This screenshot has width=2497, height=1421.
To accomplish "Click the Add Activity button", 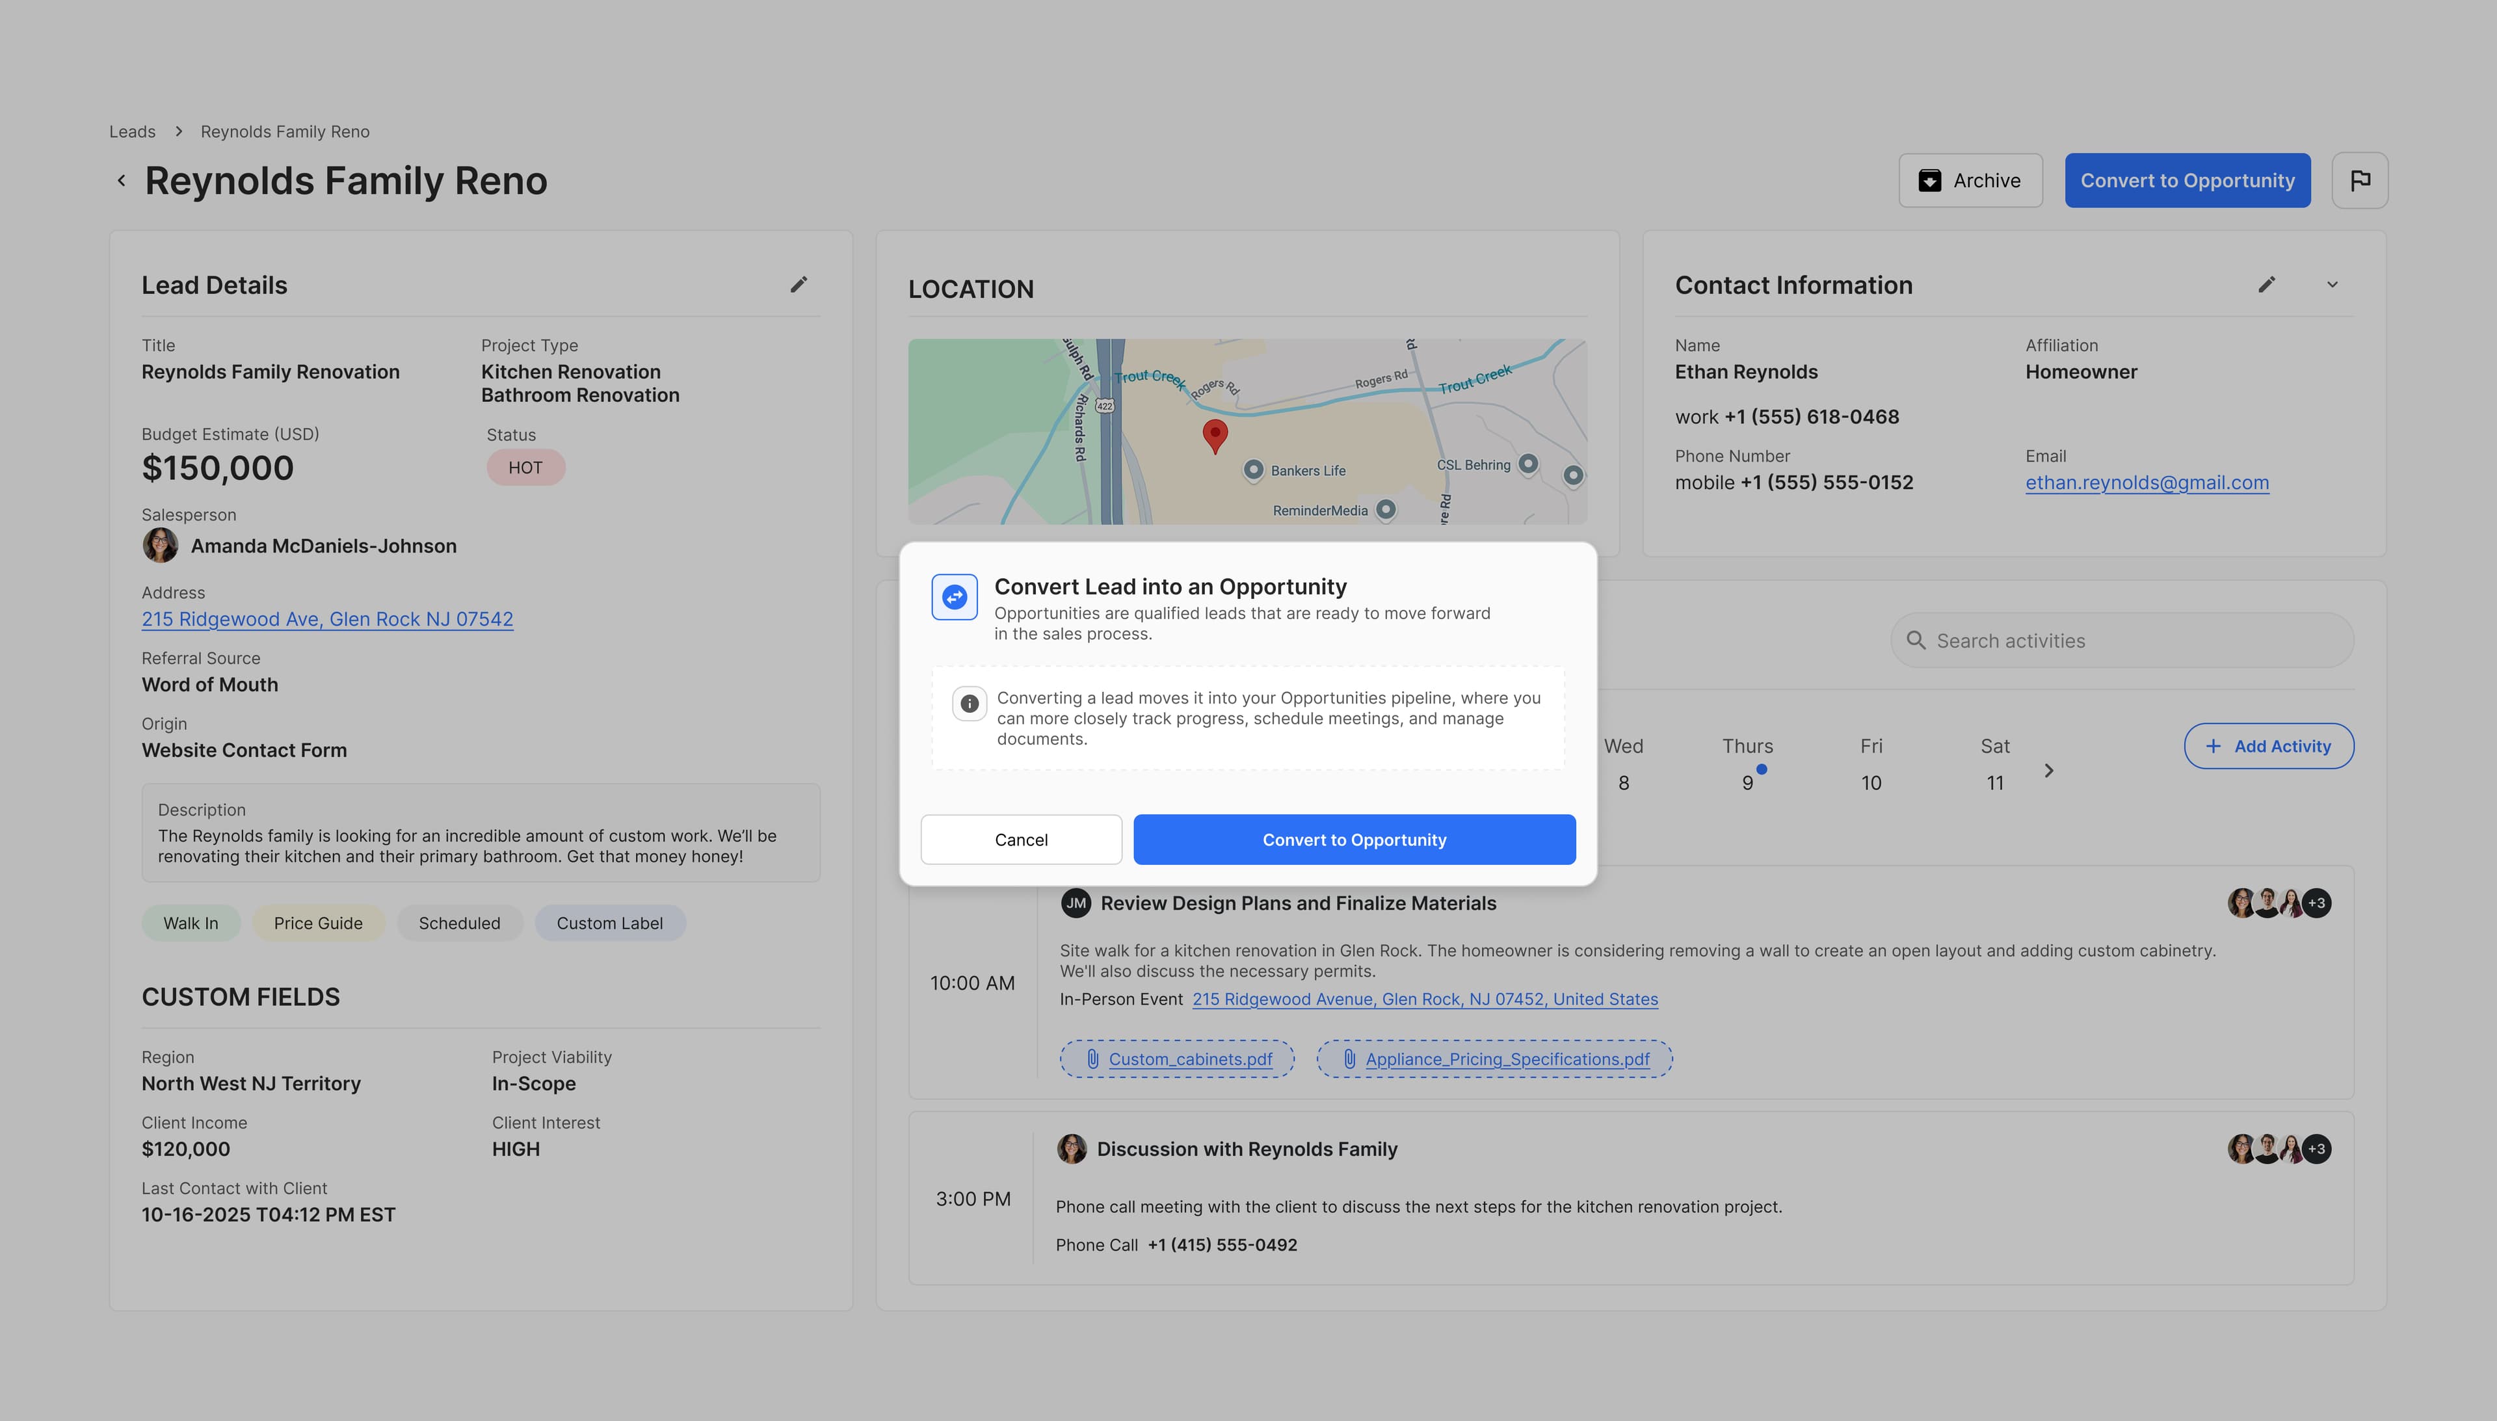I will click(x=2269, y=746).
